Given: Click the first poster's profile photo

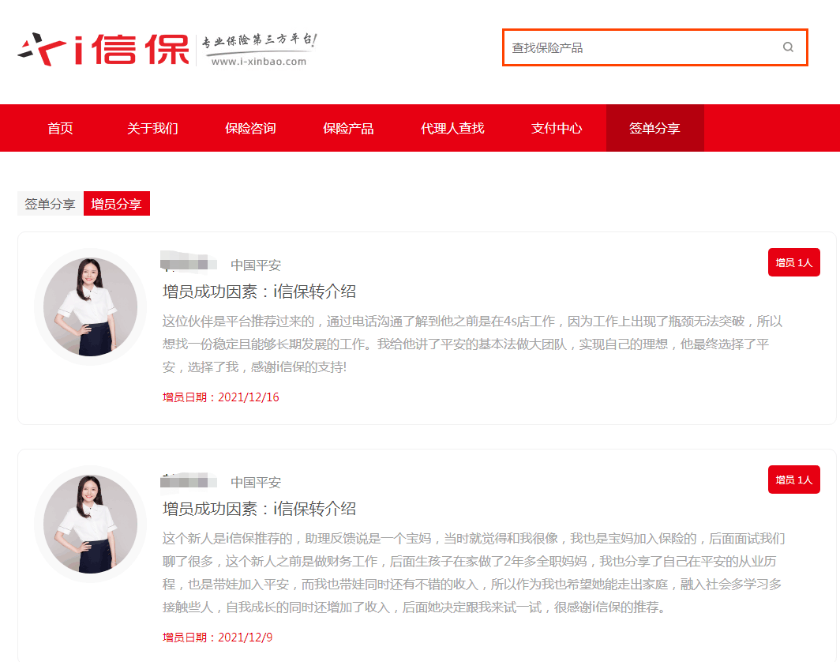Looking at the screenshot, I should pos(90,306).
